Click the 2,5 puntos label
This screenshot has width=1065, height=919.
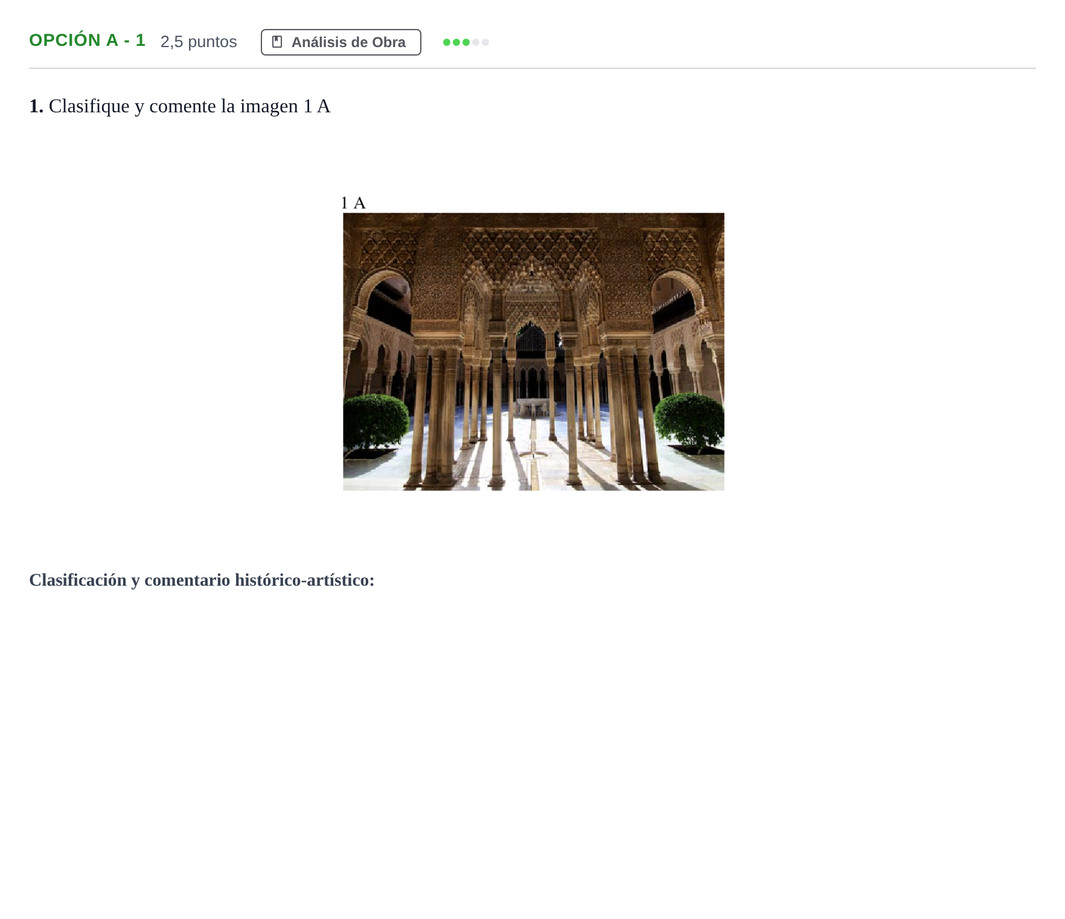199,42
